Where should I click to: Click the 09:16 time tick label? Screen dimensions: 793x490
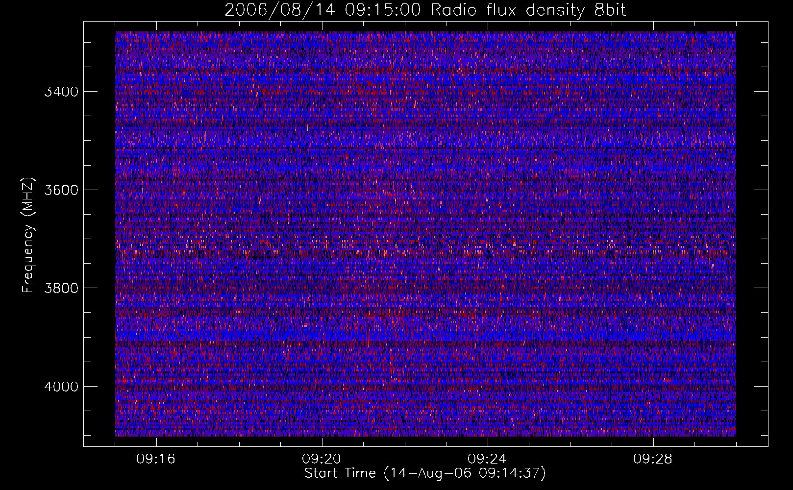coord(156,459)
